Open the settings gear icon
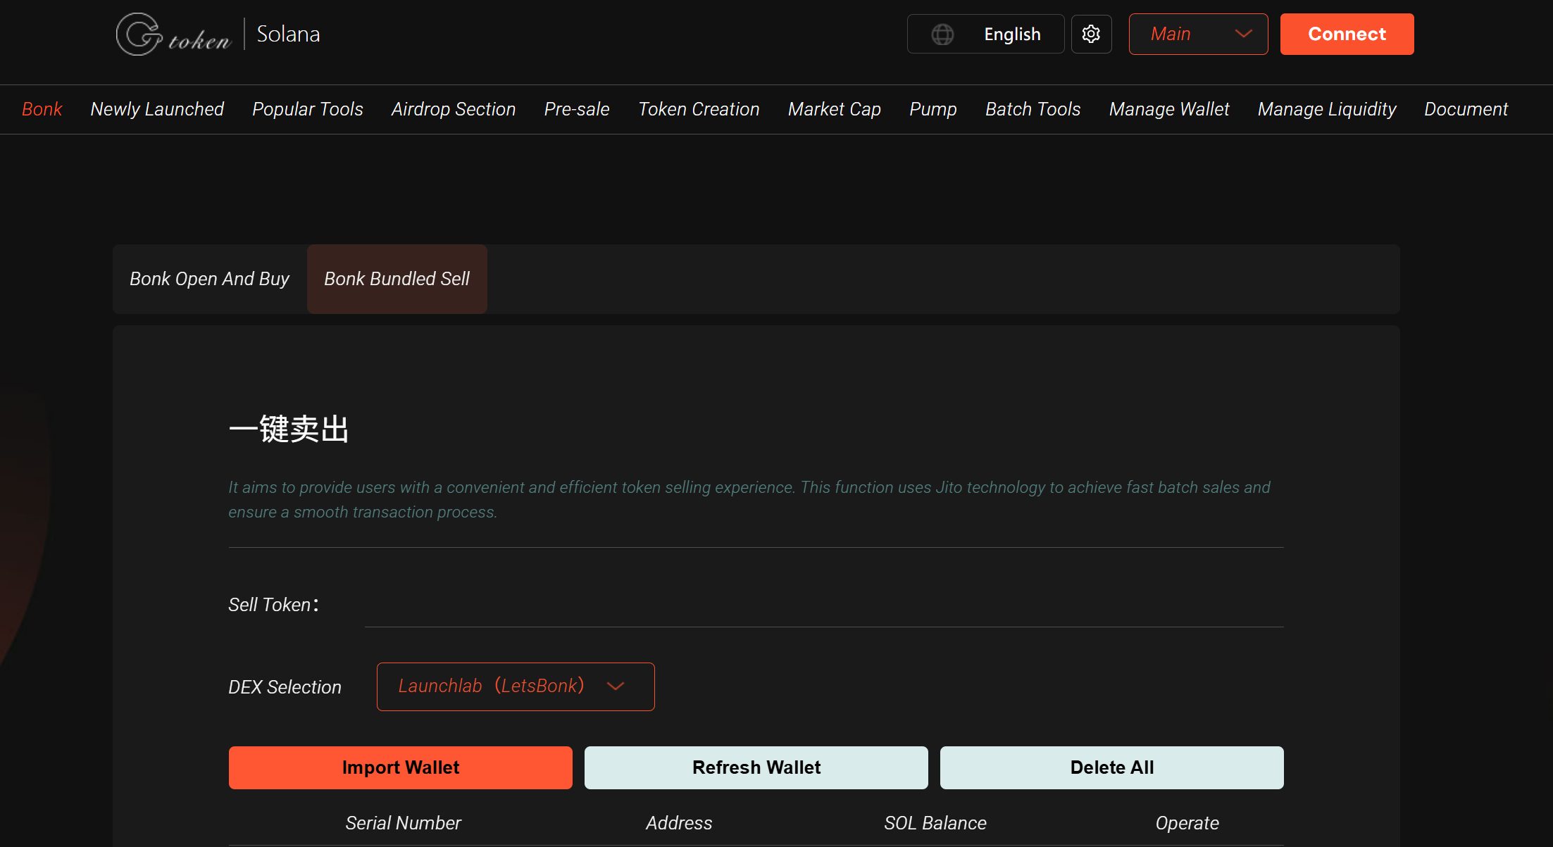This screenshot has width=1553, height=847. pyautogui.click(x=1090, y=34)
